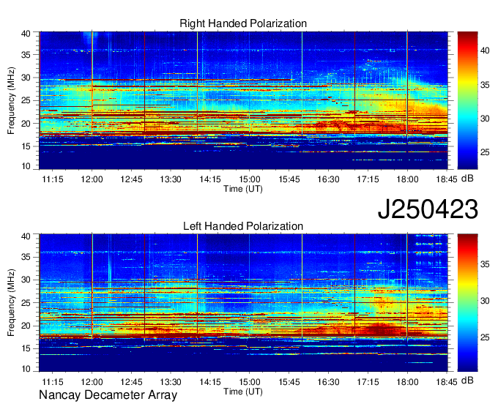Click 17:15 tick on Right Handed time axis

click(x=368, y=179)
